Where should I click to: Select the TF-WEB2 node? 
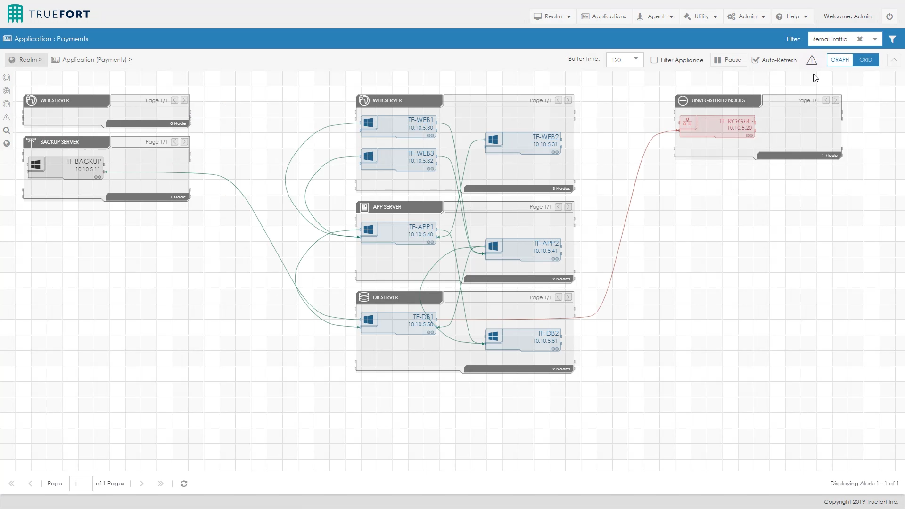click(x=523, y=143)
